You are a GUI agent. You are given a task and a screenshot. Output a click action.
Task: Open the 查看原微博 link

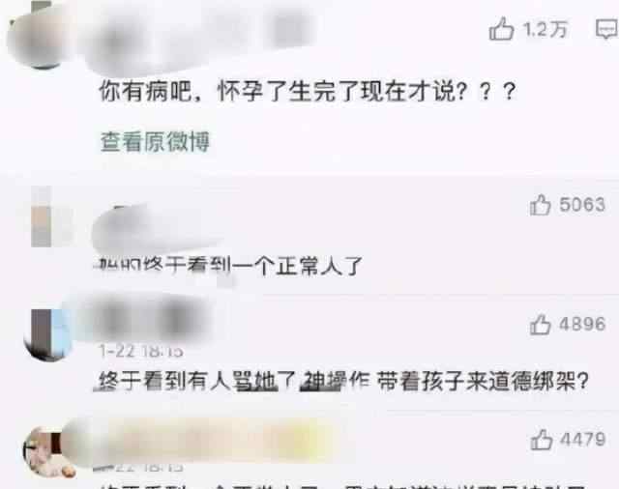tap(155, 141)
